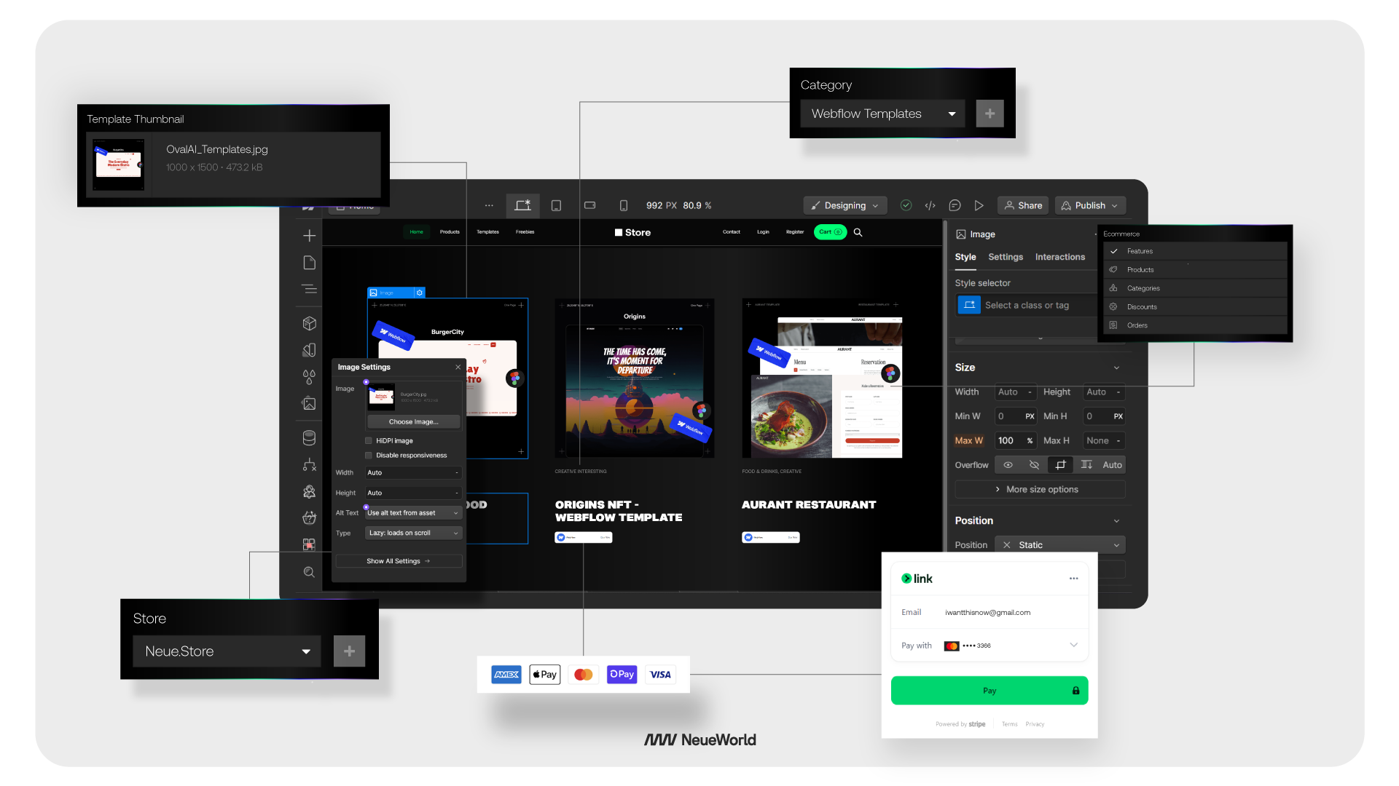This screenshot has height=786, width=1399.
Task: Set overflow to Auto
Action: point(1112,465)
